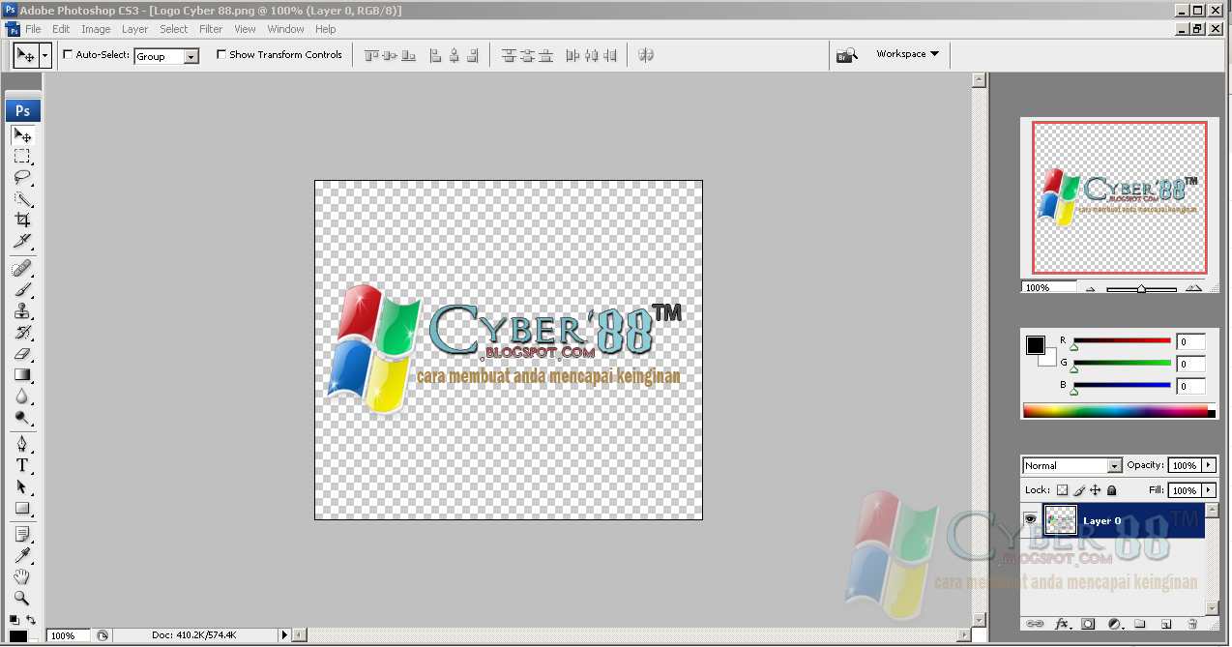The width and height of the screenshot is (1232, 647).
Task: Open the Workspace dropdown
Action: [907, 54]
